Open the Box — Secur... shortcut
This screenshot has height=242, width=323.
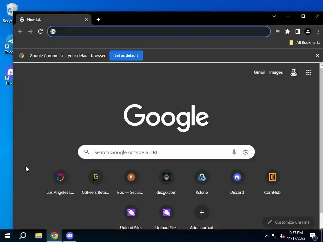131,182
